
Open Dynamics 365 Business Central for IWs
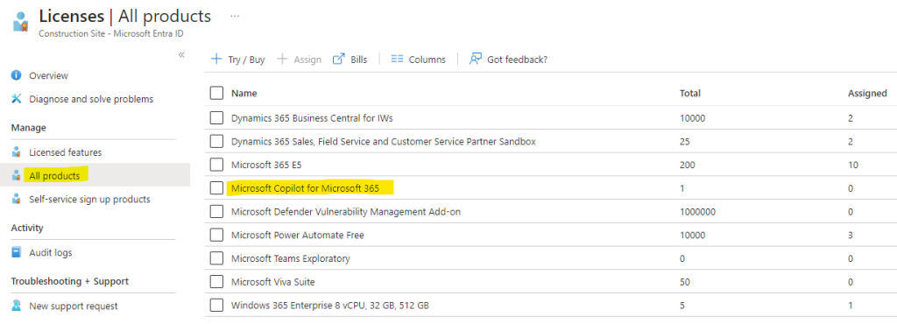point(312,118)
